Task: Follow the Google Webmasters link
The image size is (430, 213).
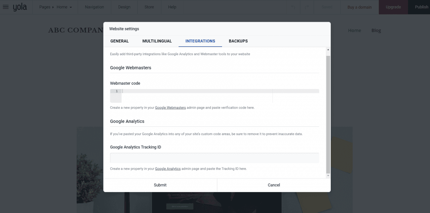Action: coord(170,108)
